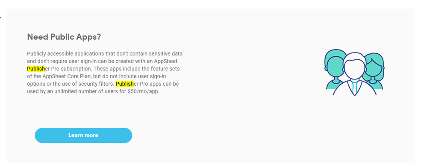Click the white-faced head of center figure

[x=354, y=68]
